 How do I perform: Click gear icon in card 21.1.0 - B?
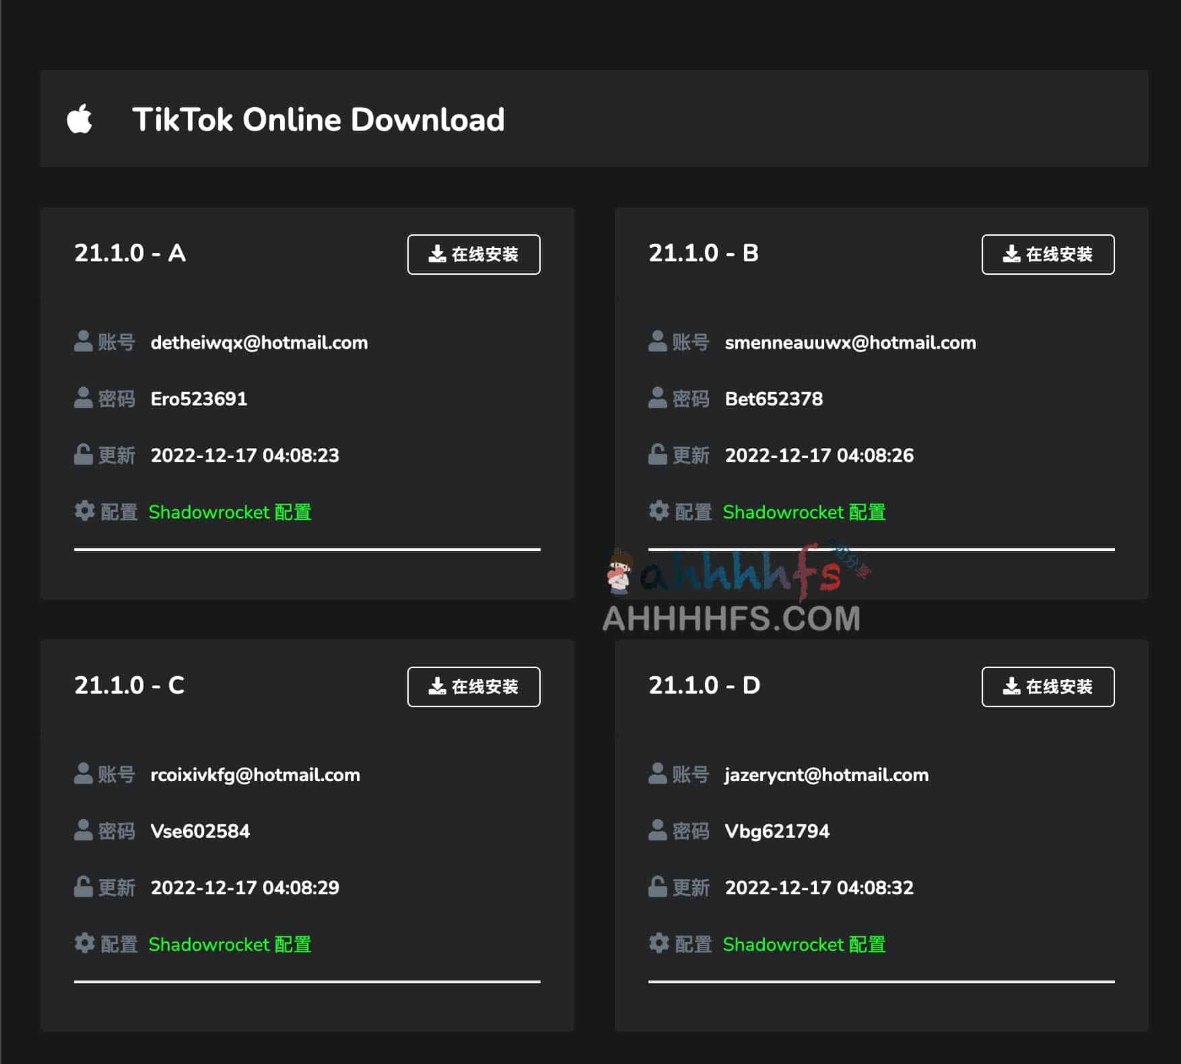(x=659, y=511)
